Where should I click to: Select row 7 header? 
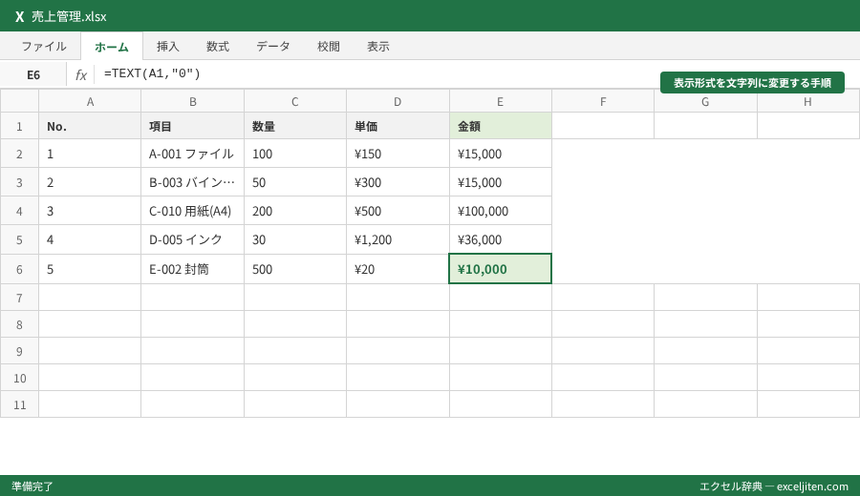(19, 298)
